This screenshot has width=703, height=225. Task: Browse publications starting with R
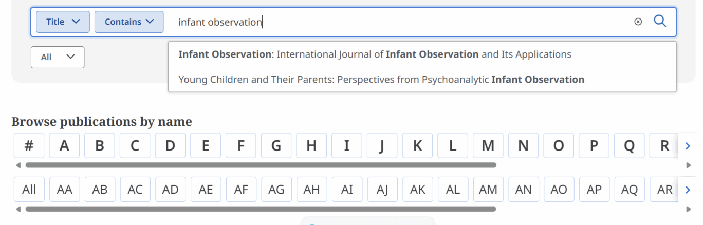(x=664, y=146)
